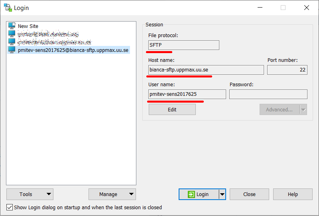Toggle Show Login dialog on startup checkbox

[x=10, y=208]
